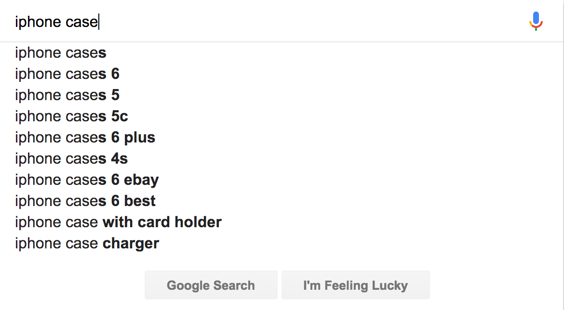The height and width of the screenshot is (310, 564).
Task: Pick "iphone case with card holder" suggestion
Action: (118, 222)
